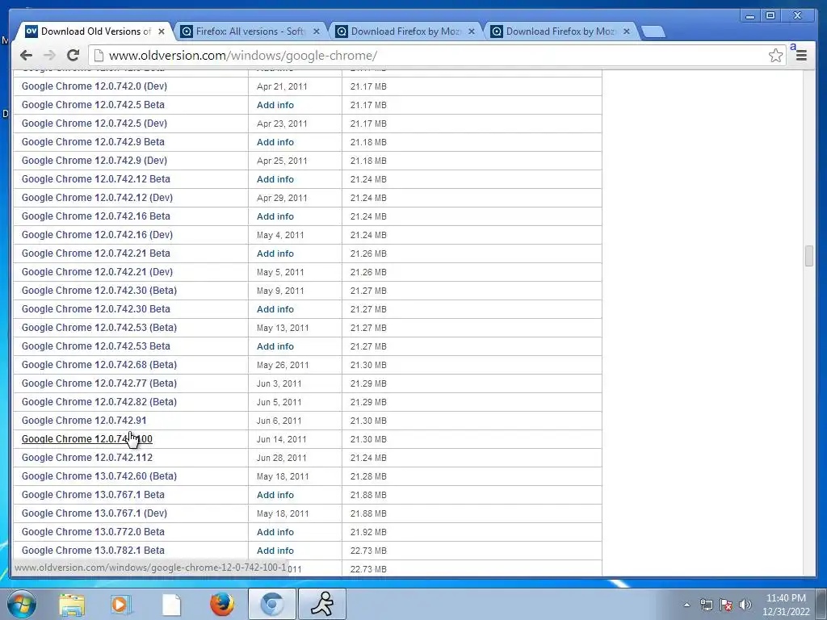827x620 pixels.
Task: Open Google Chrome 13.0.767.1 Beta link
Action: 93,495
